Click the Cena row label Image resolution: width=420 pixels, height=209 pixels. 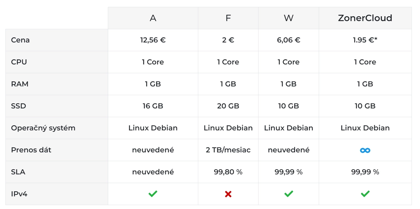(20, 40)
